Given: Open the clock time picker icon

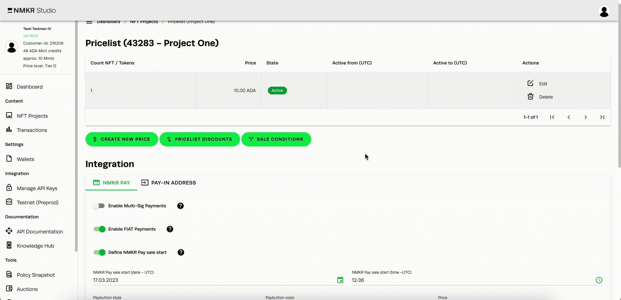Looking at the screenshot, I should click(599, 280).
